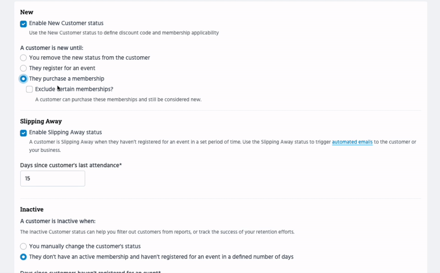Open the "automated emails" link
Viewport: 440px width, 273px height.
point(352,142)
